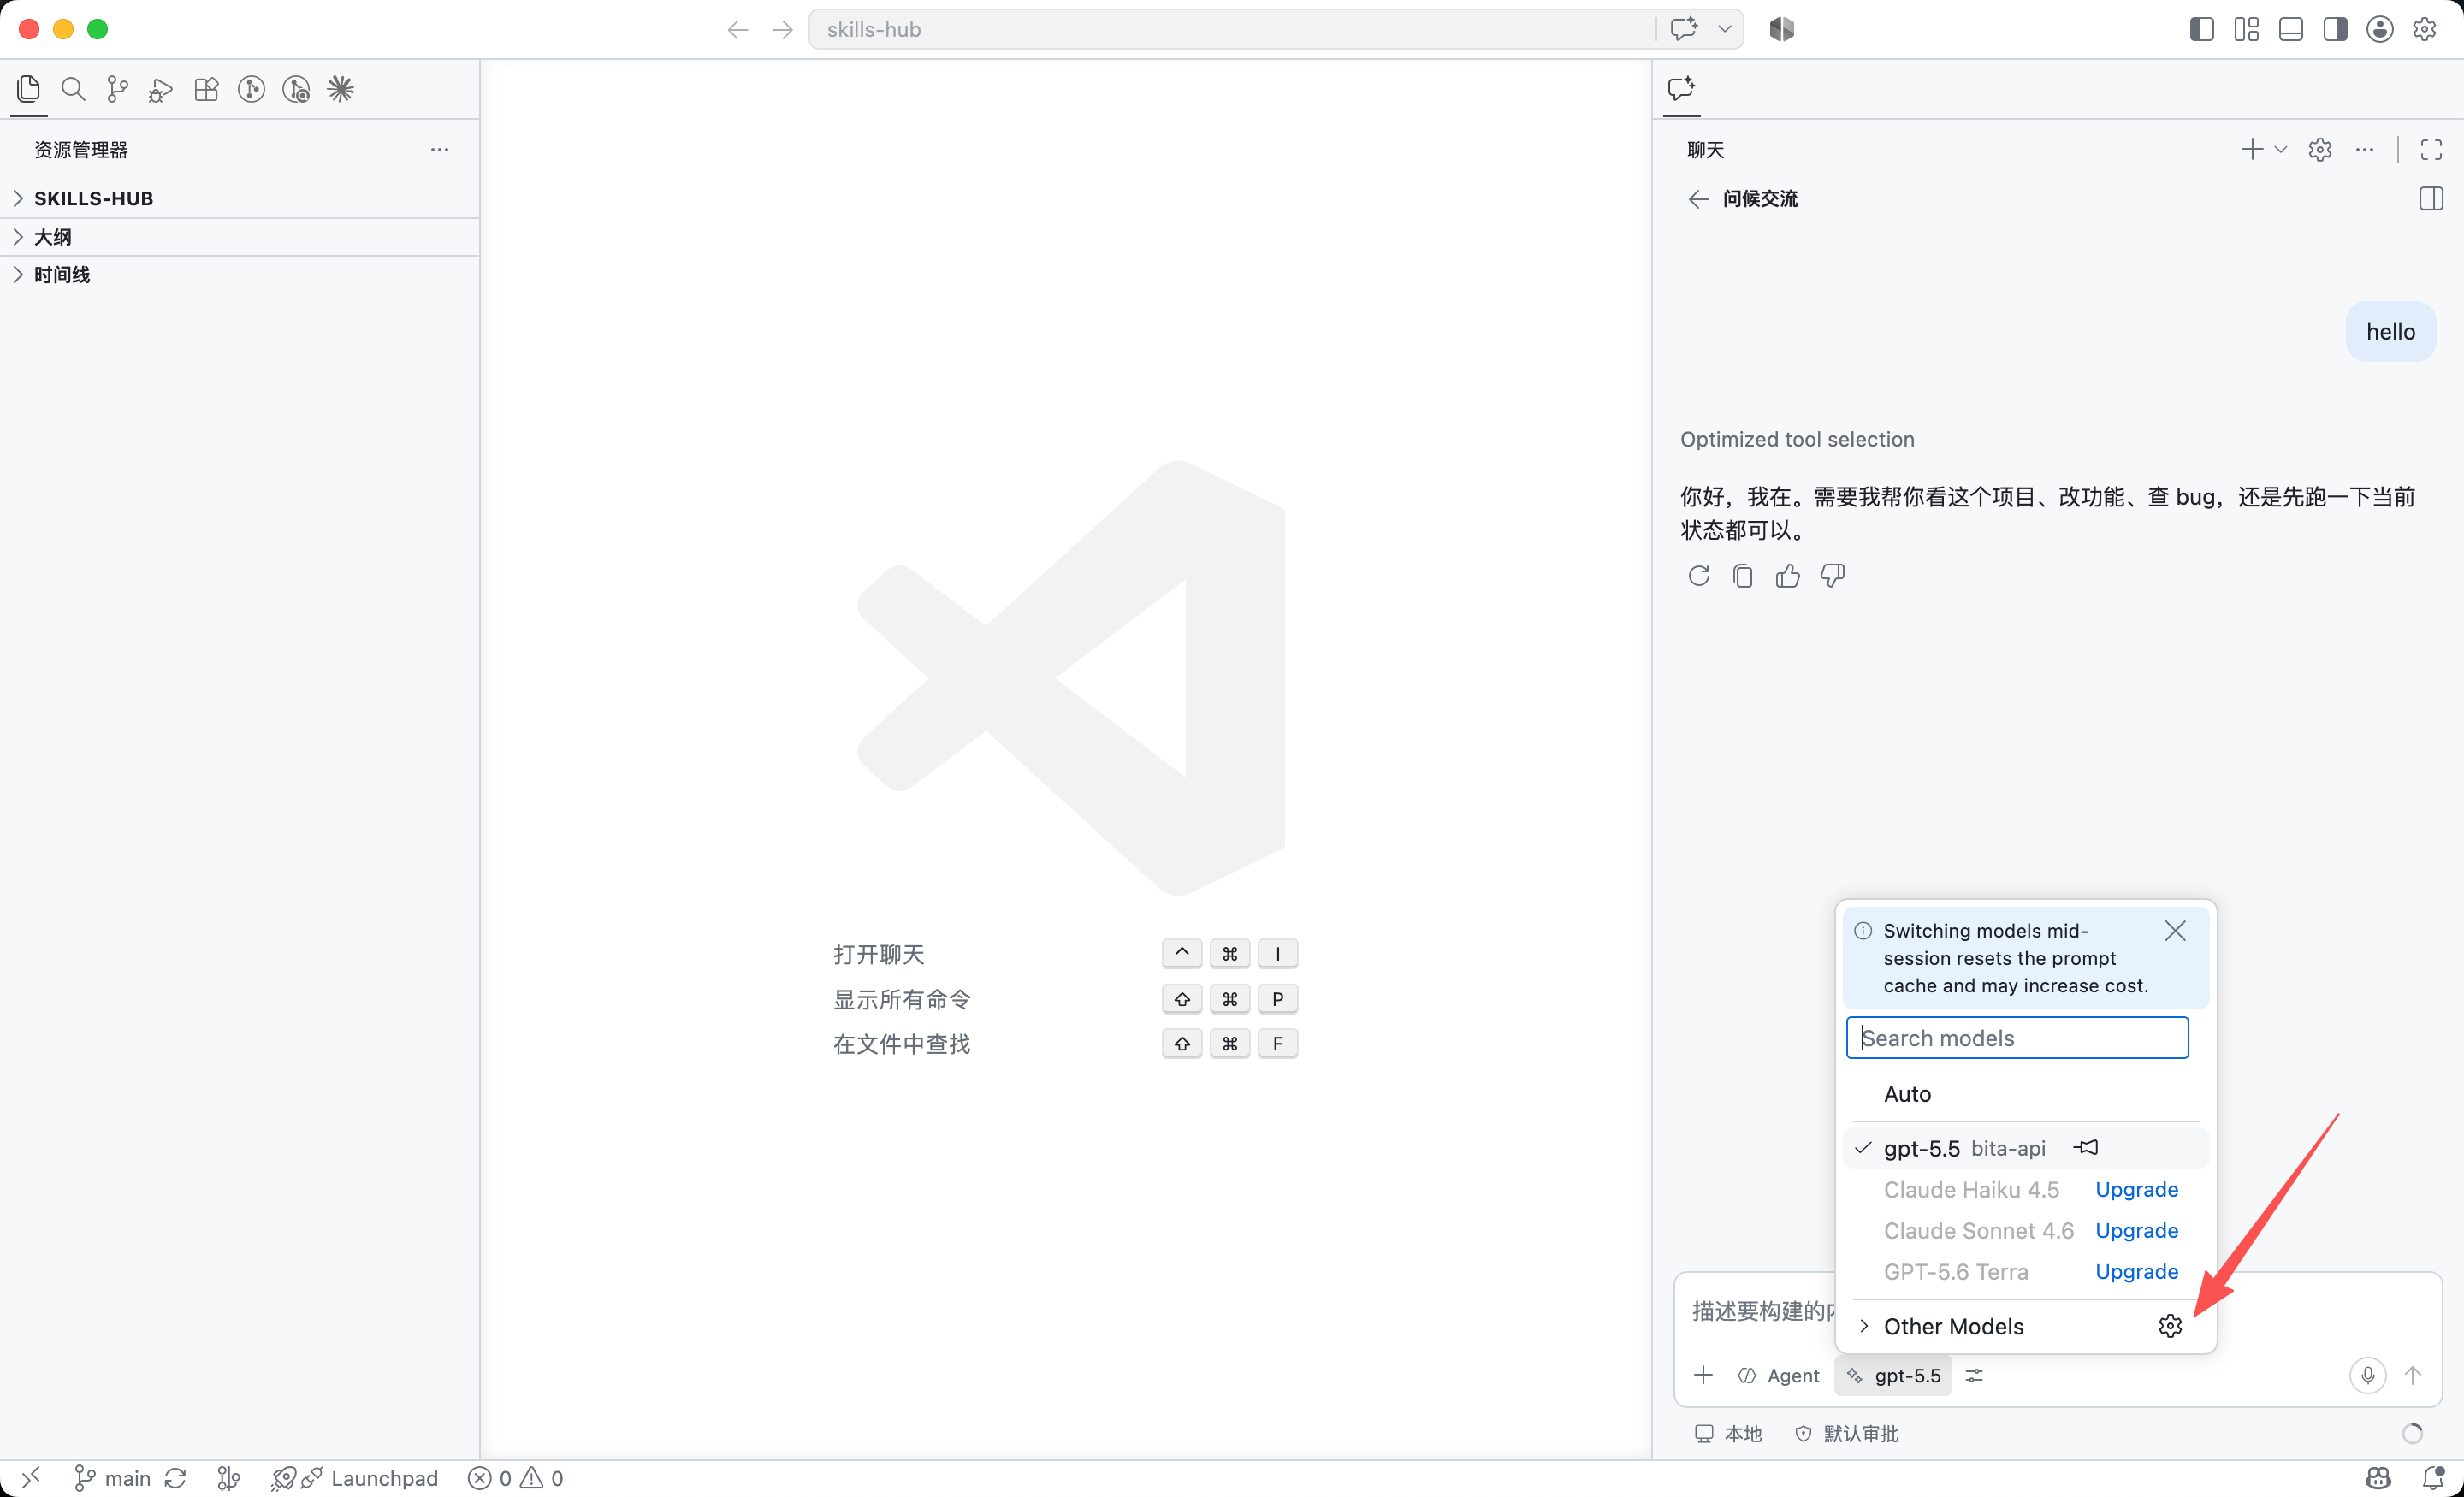Viewport: 2464px width, 1497px height.
Task: Open dropdown arrow next to title bar chat icon
Action: [x=1725, y=29]
